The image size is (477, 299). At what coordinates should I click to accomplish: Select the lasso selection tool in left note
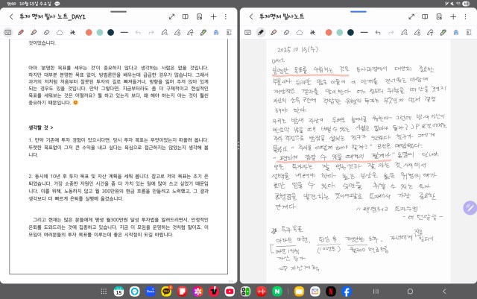tap(60, 32)
